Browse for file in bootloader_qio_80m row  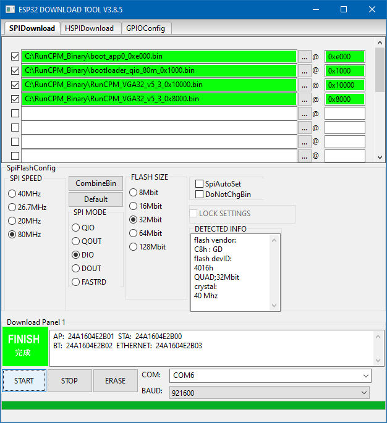[304, 71]
